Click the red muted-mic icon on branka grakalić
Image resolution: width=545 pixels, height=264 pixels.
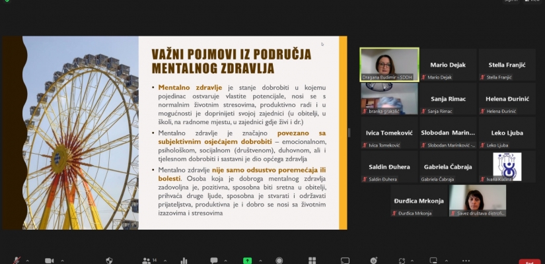tap(365, 111)
